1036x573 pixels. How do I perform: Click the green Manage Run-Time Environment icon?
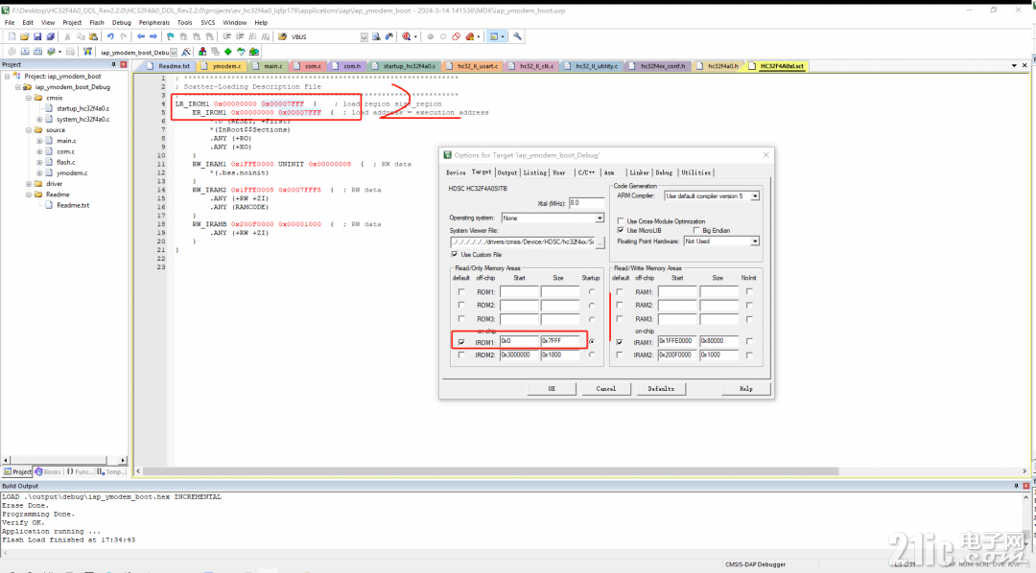(228, 52)
